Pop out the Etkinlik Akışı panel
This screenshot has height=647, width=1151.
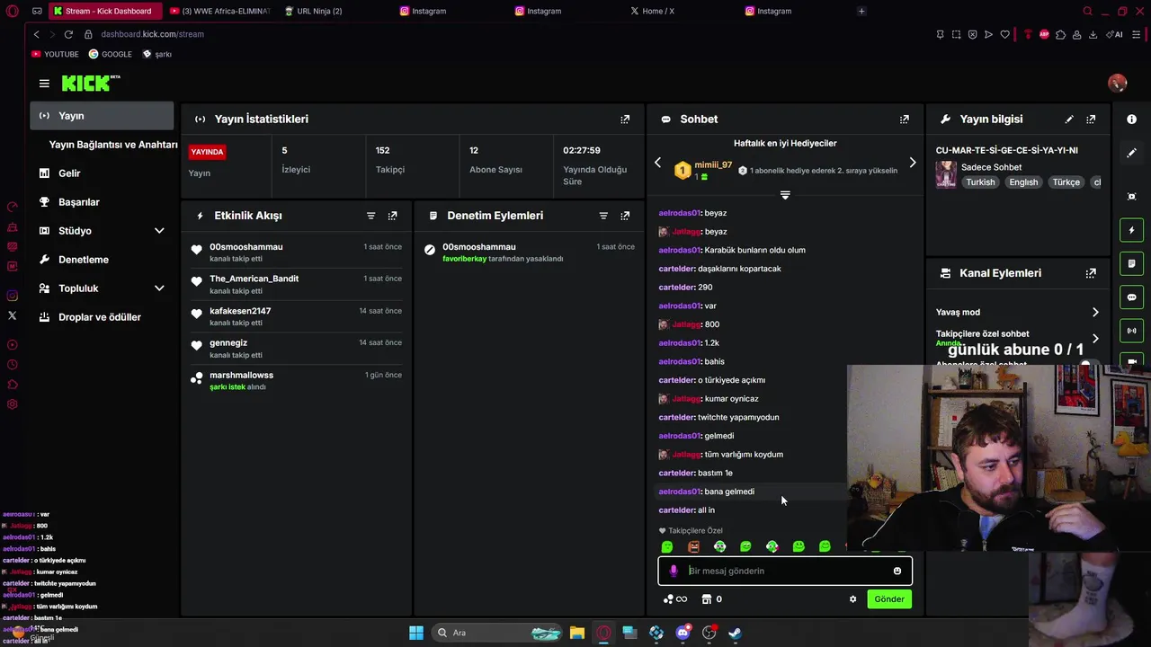coord(392,216)
